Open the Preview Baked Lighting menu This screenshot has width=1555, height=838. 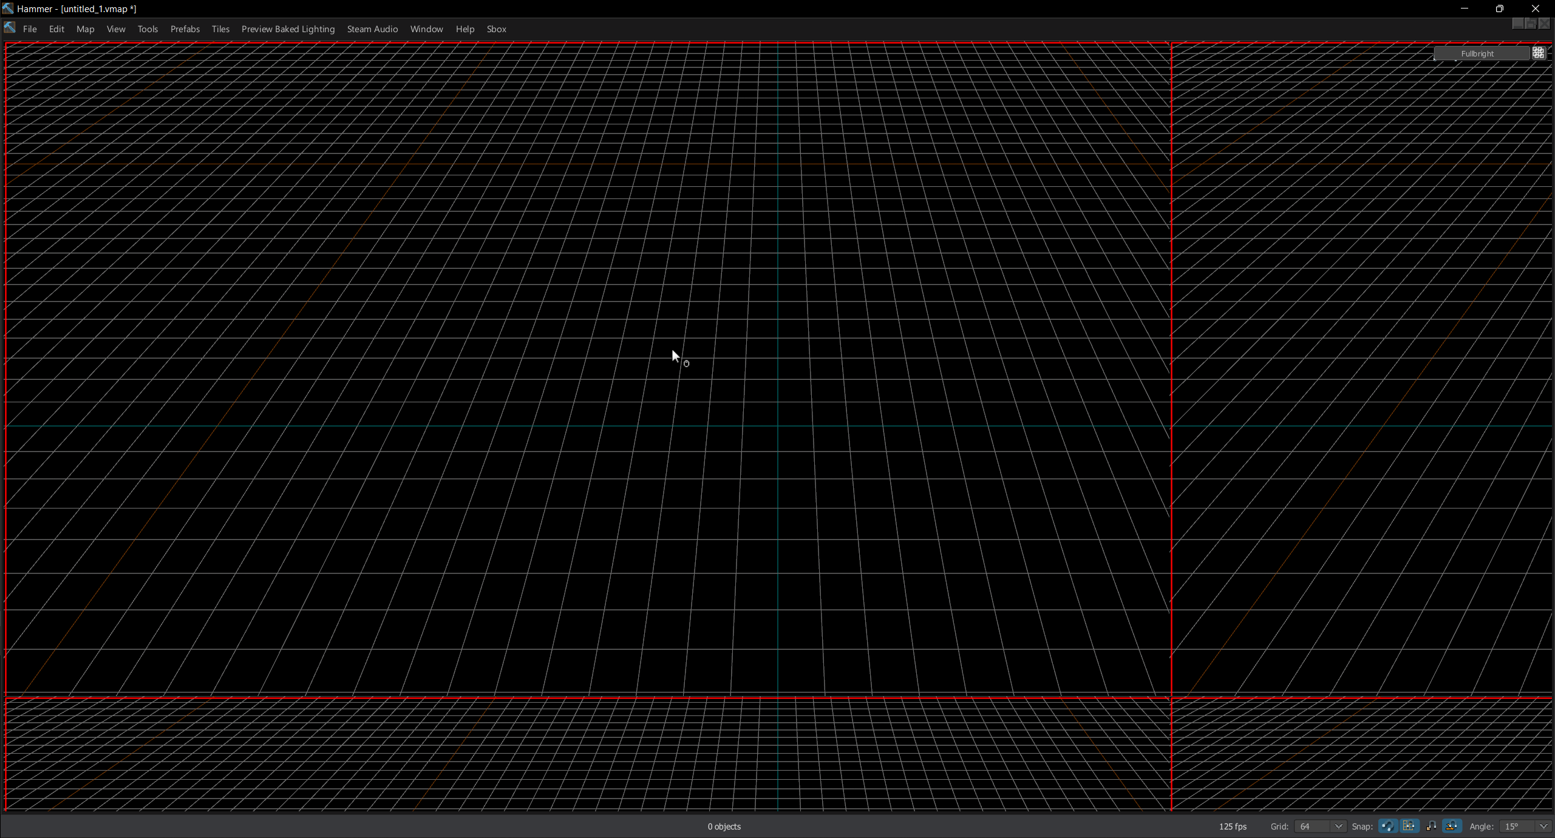point(288,29)
